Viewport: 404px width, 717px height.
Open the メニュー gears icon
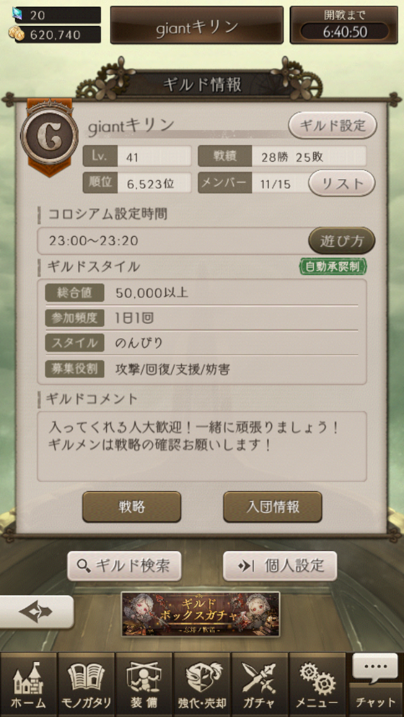click(318, 684)
